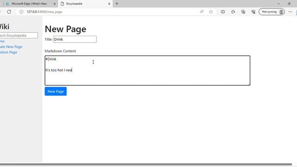Minimize the browser window

(x=278, y=4)
